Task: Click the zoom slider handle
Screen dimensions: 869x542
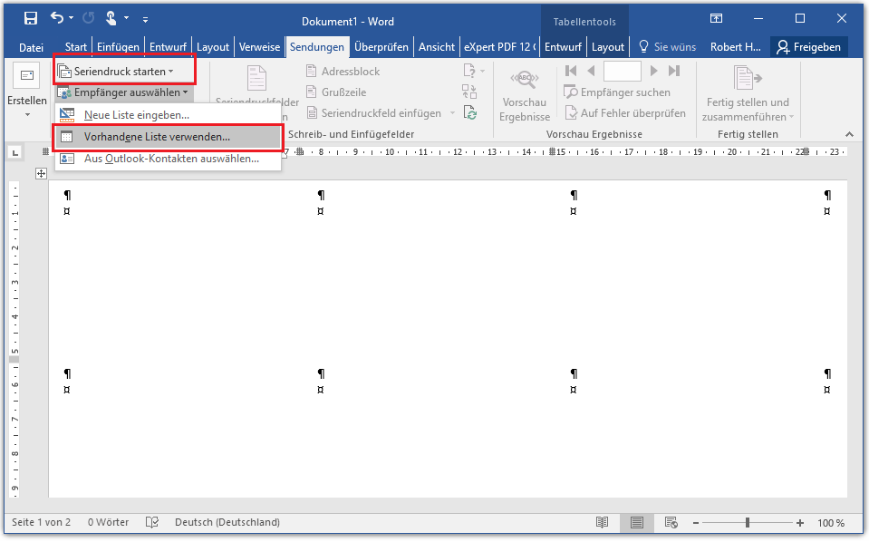Action: click(748, 523)
